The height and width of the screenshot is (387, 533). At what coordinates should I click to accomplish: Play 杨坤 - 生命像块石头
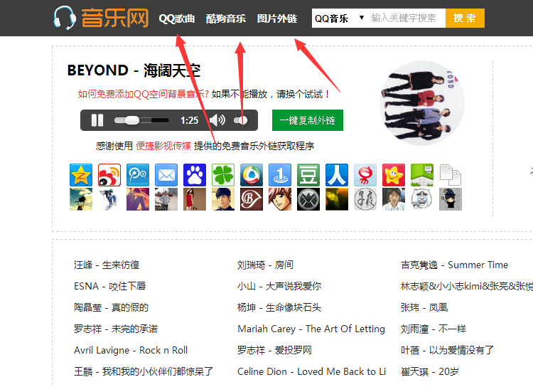(x=279, y=307)
